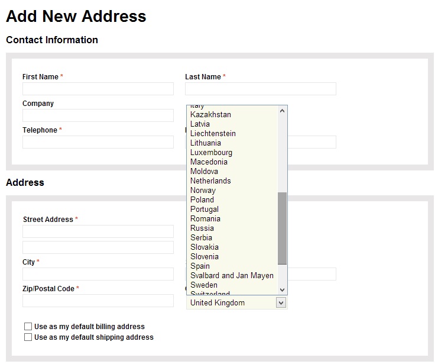Select Russia from the country list

[x=202, y=228]
